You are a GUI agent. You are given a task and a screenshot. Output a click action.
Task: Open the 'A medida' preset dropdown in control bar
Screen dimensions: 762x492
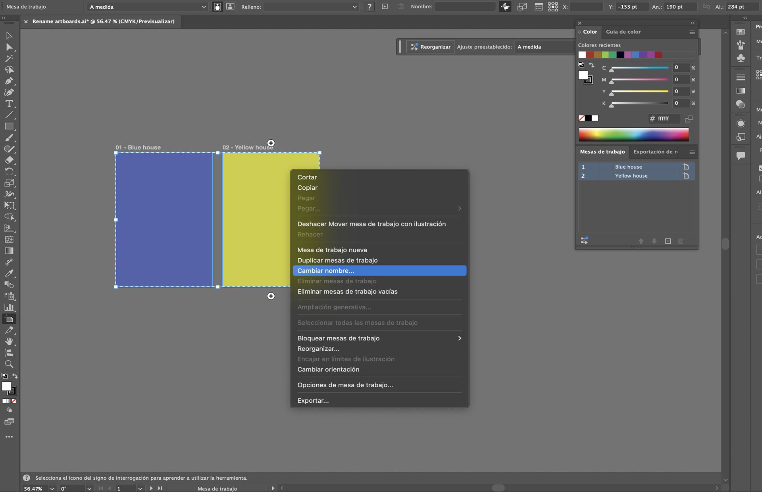click(148, 7)
